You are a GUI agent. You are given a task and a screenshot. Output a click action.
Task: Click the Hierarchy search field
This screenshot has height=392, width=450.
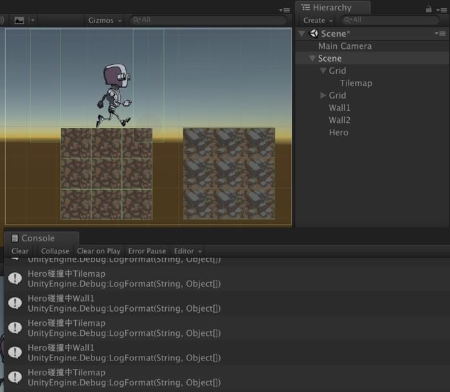point(393,20)
